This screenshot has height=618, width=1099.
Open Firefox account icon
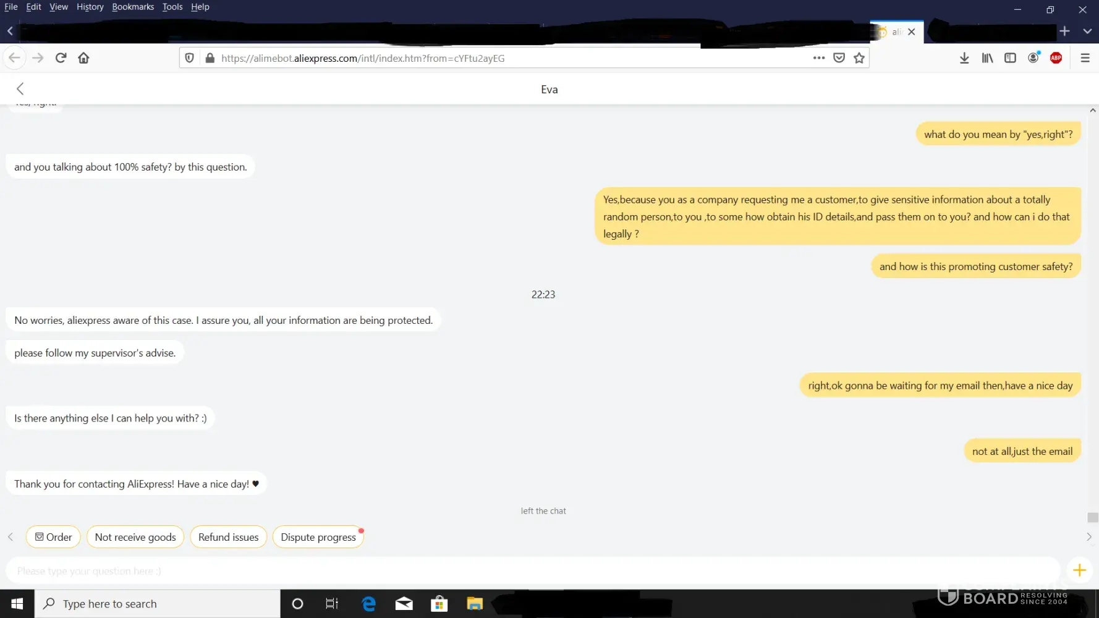pyautogui.click(x=1033, y=57)
